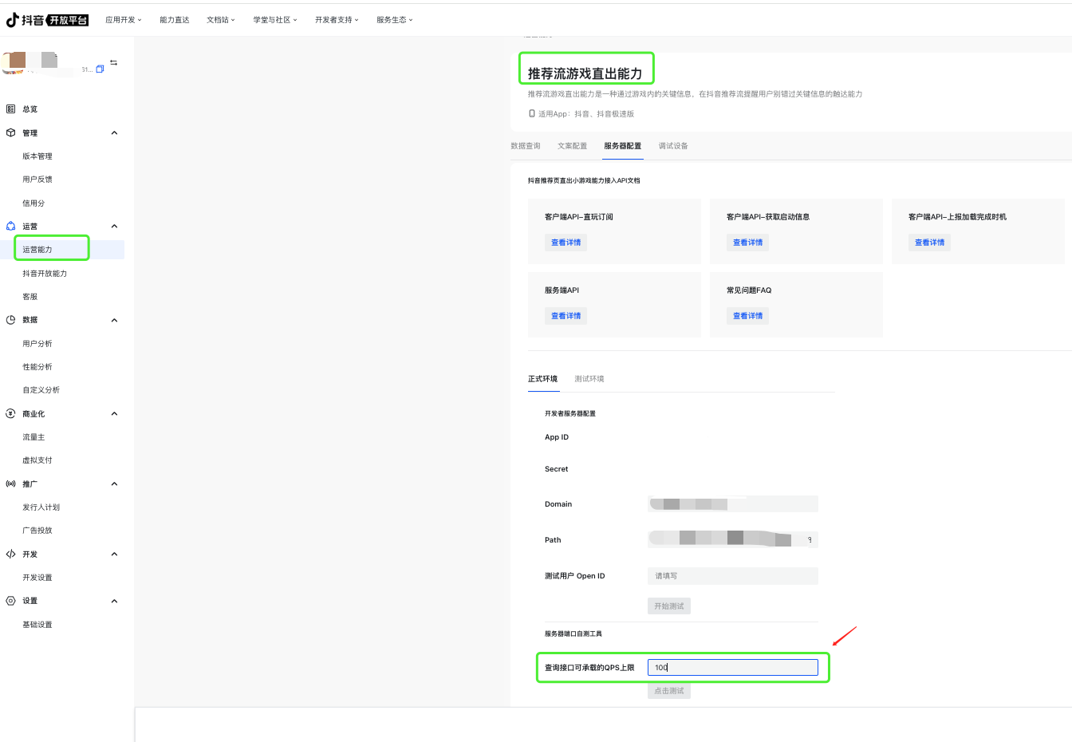The width and height of the screenshot is (1072, 742).
Task: Switch to the 数据查询 tab
Action: (x=526, y=146)
